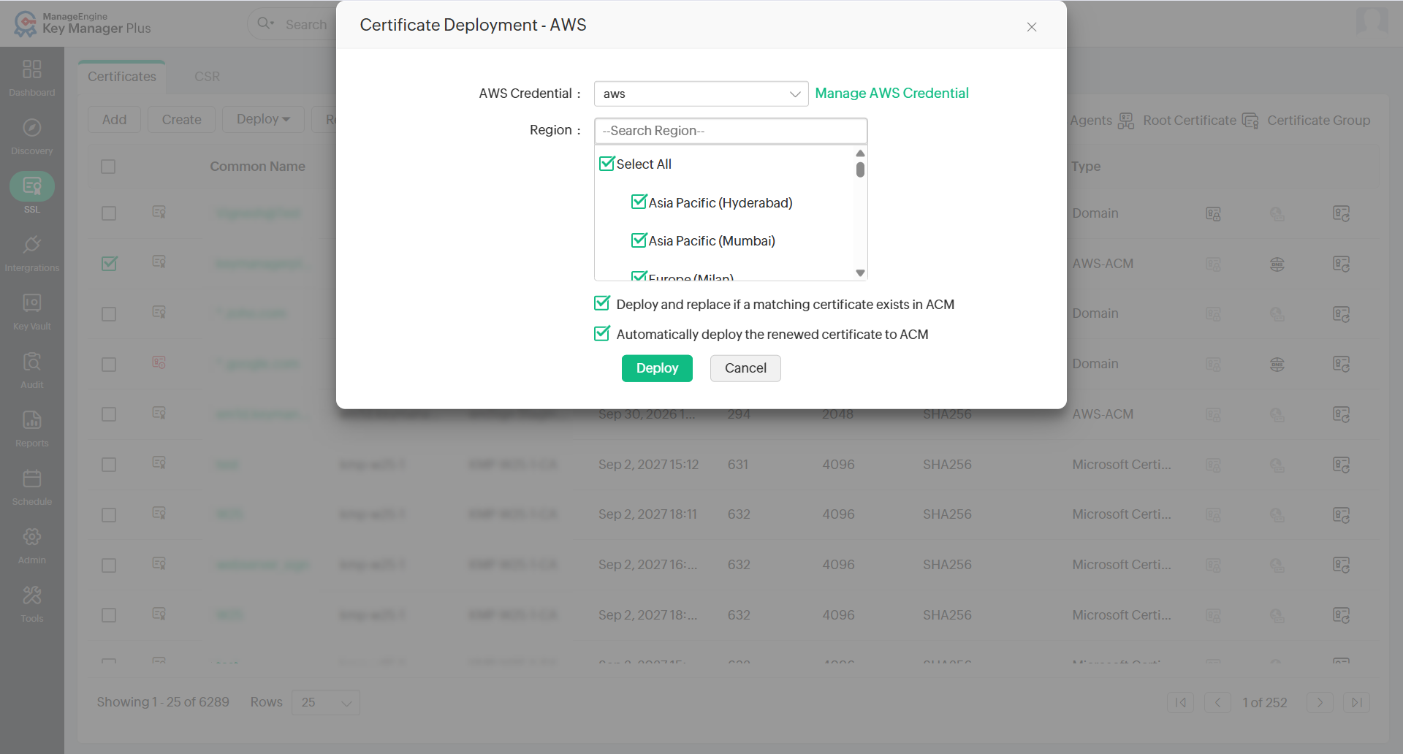
Task: Focus the top Search box
Action: pos(305,24)
